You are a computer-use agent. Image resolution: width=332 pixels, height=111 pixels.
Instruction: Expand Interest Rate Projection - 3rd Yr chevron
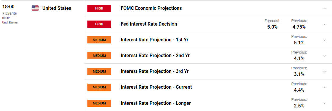pos(324,72)
